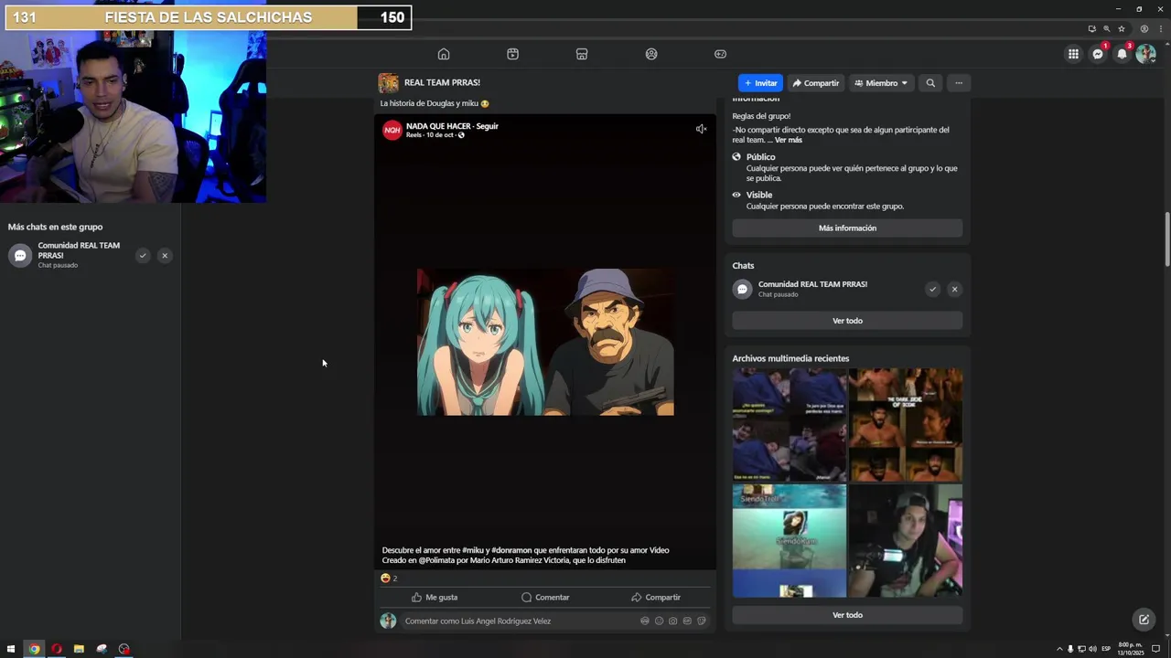Open Opera in the taskbar
Viewport: 1171px width, 658px height.
point(57,649)
